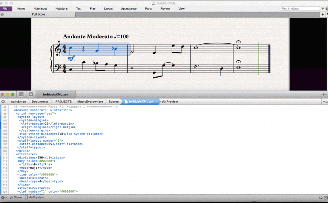Select the half rest in bass measure two
This screenshot has width=328, height=203.
(132, 68)
